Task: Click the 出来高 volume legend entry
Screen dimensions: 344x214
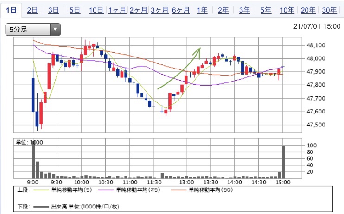Action: click(x=76, y=207)
